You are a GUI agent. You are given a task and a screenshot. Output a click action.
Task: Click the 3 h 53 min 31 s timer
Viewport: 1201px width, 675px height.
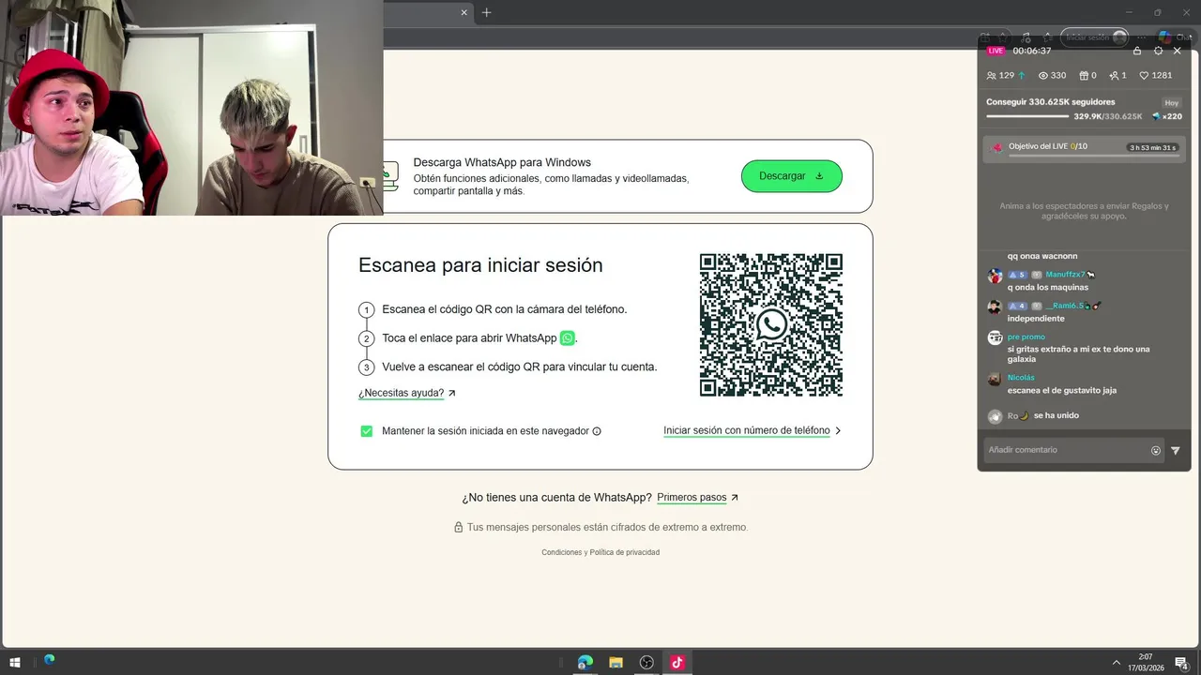click(x=1153, y=147)
